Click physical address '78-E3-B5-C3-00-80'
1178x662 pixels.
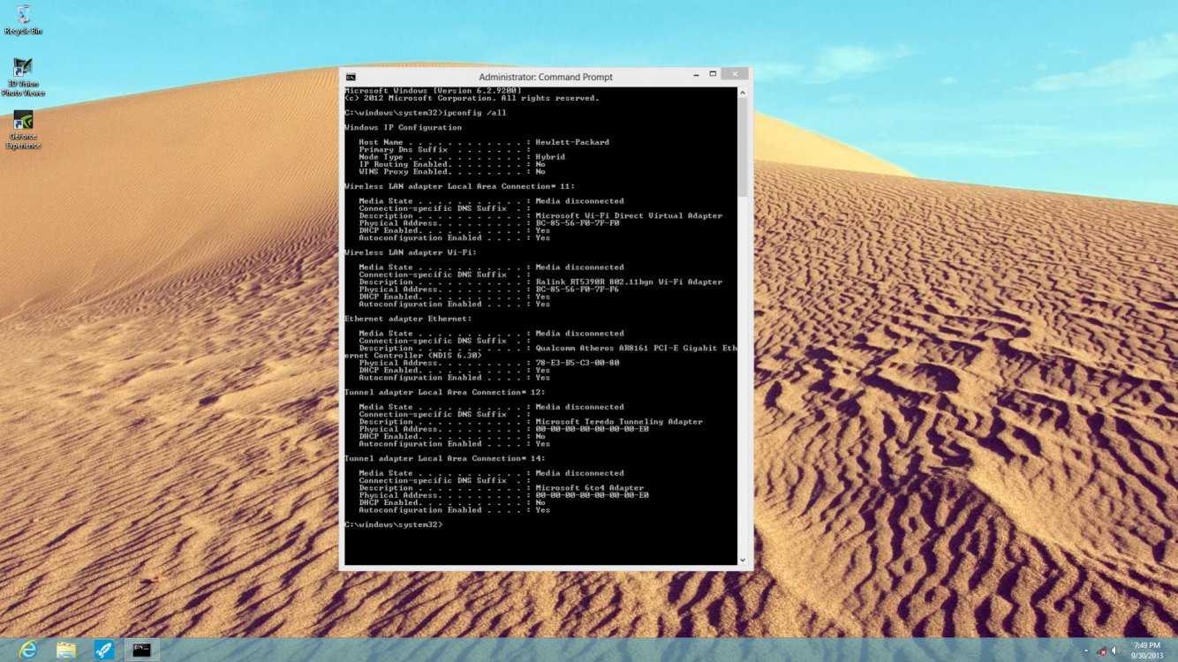point(578,363)
